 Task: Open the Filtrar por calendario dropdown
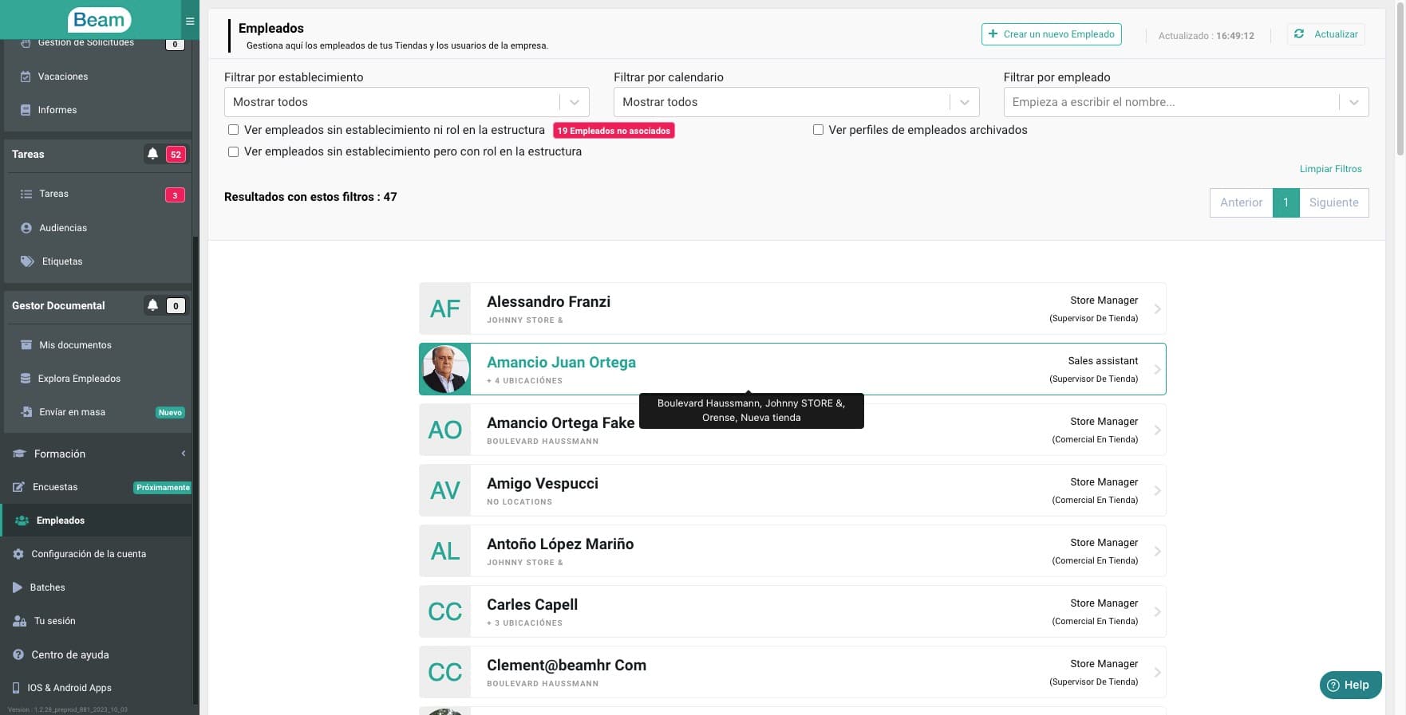(x=796, y=102)
